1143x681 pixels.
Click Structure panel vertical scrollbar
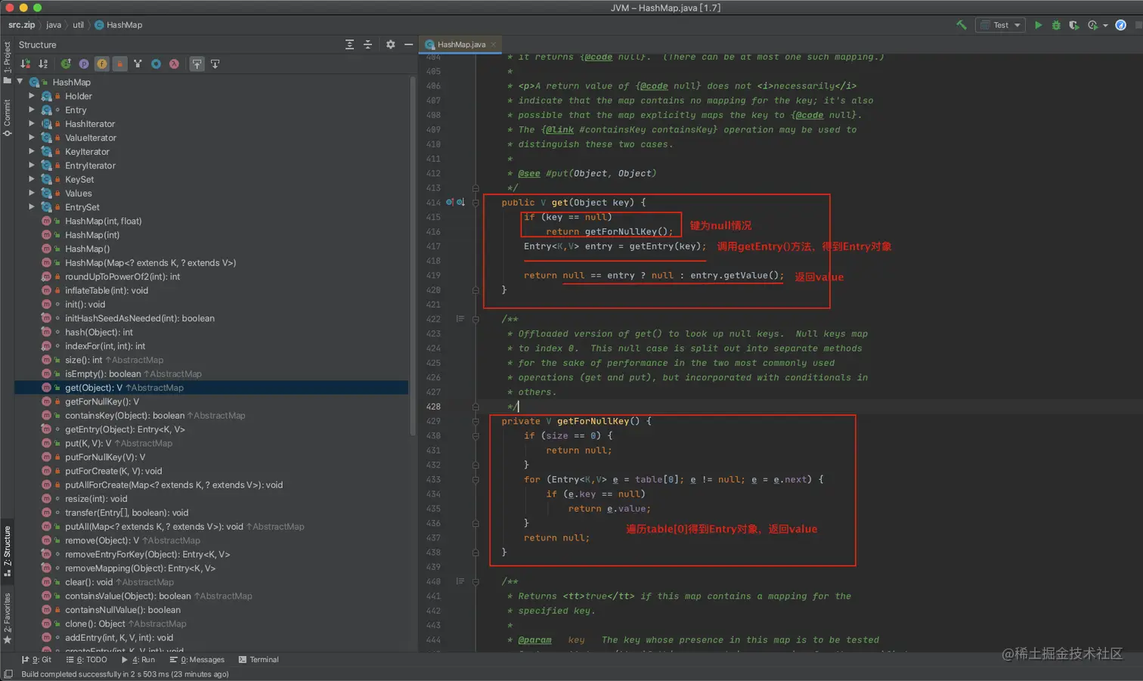[x=413, y=256]
